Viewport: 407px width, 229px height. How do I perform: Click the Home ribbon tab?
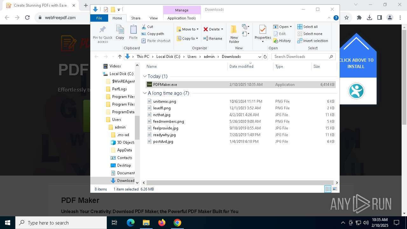117,18
